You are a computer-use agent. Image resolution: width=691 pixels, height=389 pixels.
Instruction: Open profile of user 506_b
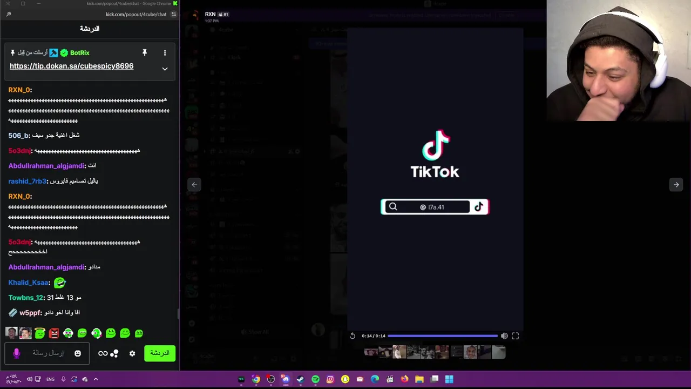(19, 136)
